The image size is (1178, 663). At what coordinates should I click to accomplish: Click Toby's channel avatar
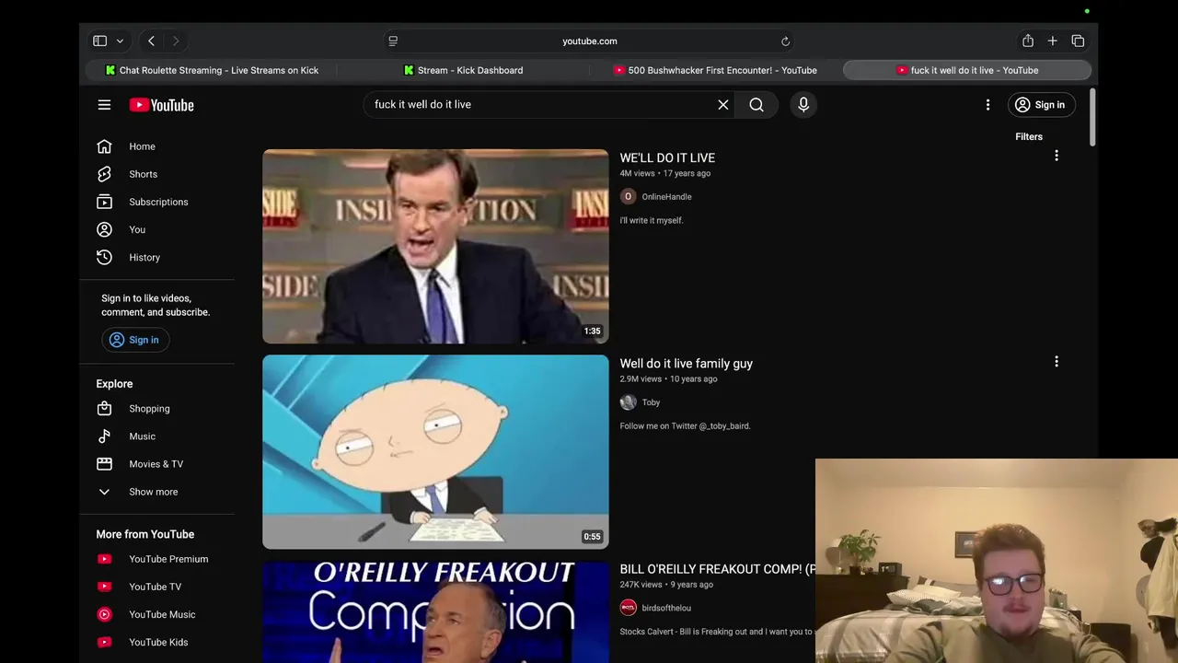click(628, 402)
